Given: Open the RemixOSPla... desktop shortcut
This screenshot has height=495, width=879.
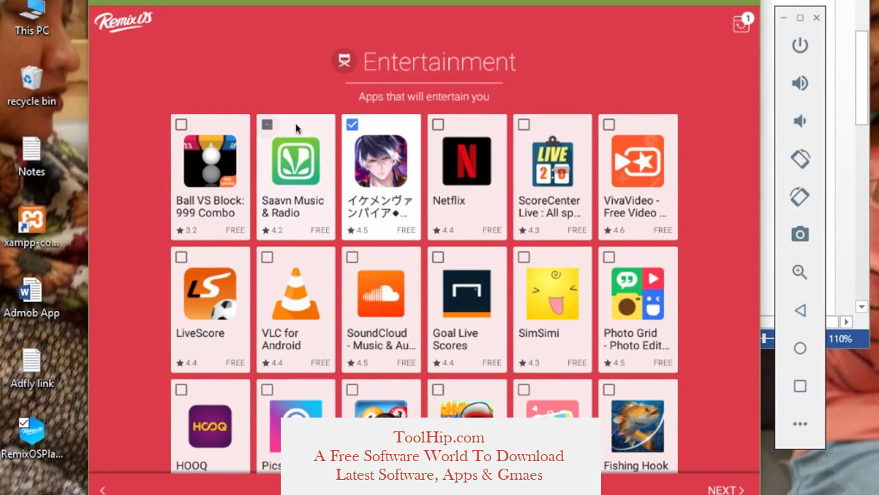Looking at the screenshot, I should tap(32, 439).
